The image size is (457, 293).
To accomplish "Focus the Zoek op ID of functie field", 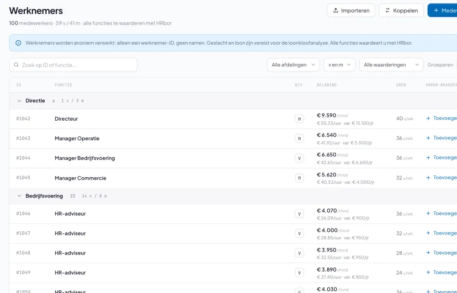I will point(73,65).
